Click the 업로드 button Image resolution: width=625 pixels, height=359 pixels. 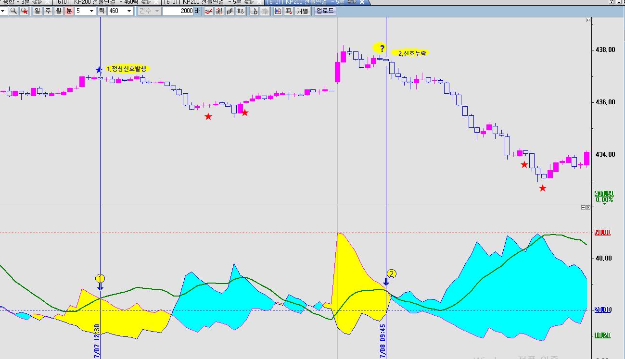pyautogui.click(x=325, y=11)
